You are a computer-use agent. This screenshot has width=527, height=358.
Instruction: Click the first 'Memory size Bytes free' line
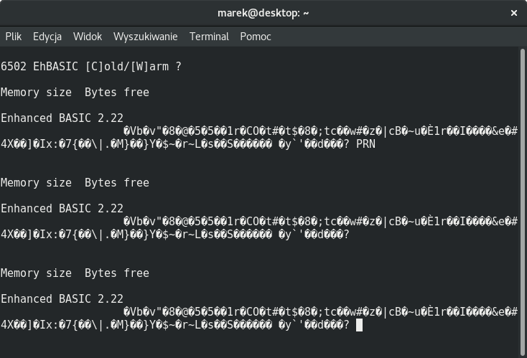[x=75, y=93]
